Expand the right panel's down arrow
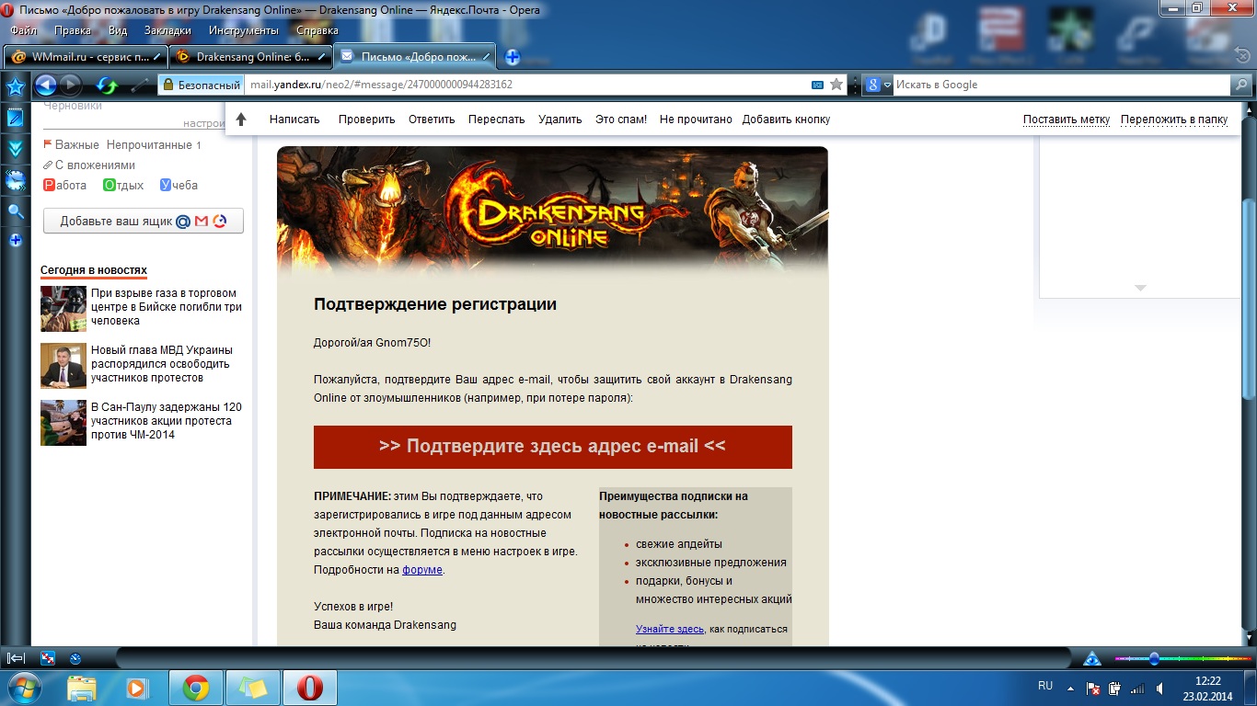1257x706 pixels. (x=1140, y=288)
